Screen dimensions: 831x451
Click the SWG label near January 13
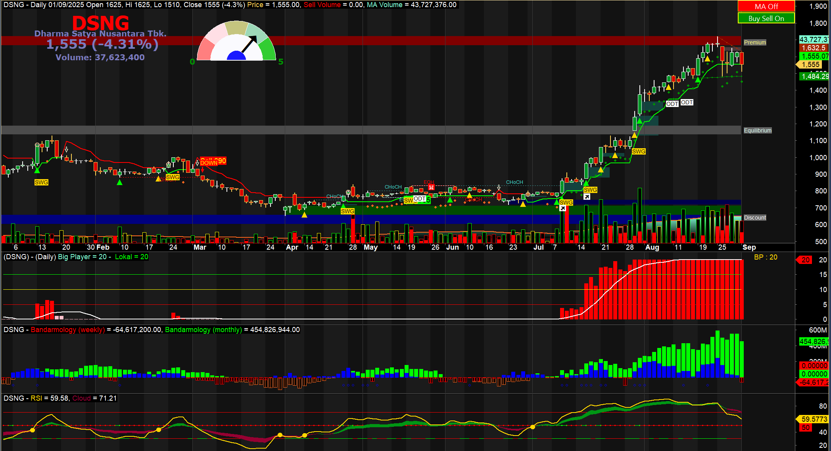pyautogui.click(x=41, y=182)
